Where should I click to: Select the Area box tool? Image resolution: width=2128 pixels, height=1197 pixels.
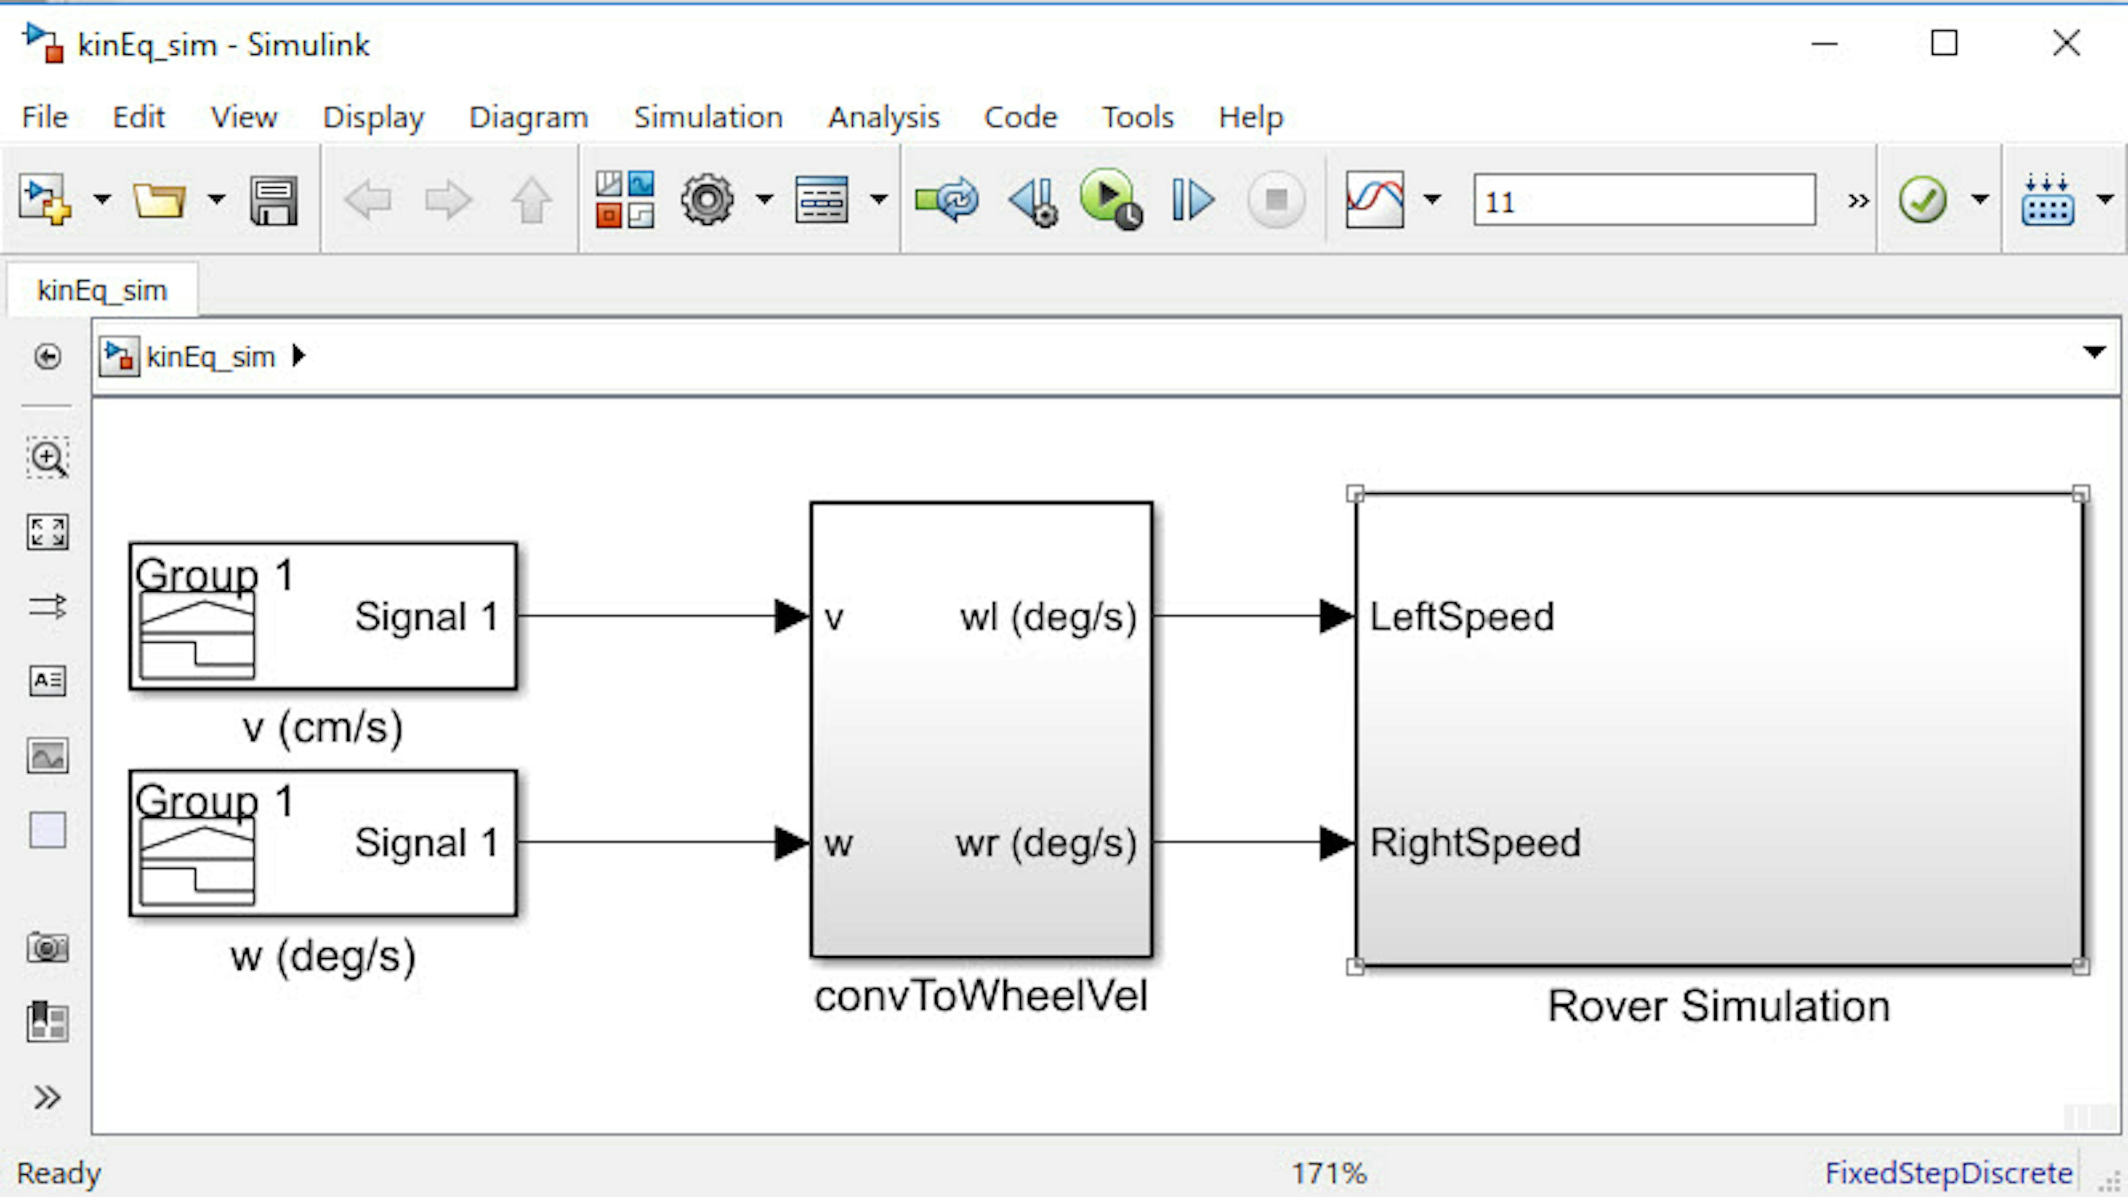point(47,830)
